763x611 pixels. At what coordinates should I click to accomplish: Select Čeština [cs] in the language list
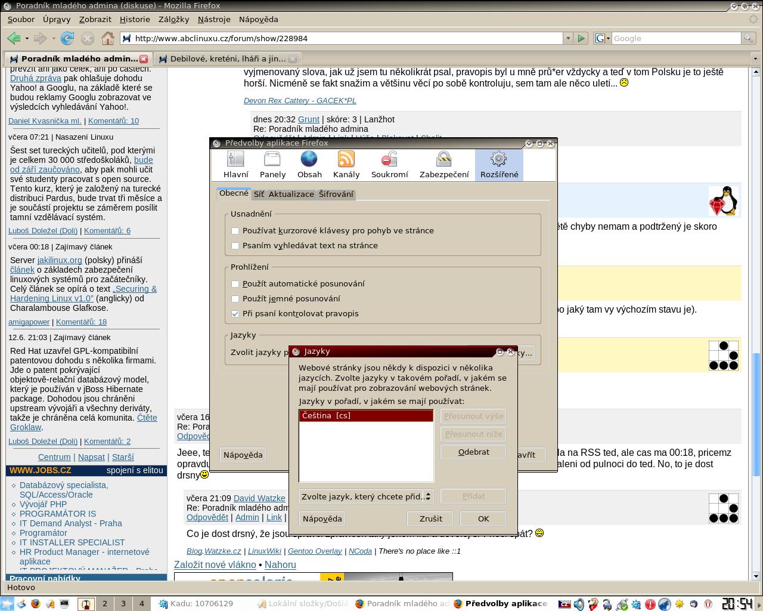coord(366,416)
